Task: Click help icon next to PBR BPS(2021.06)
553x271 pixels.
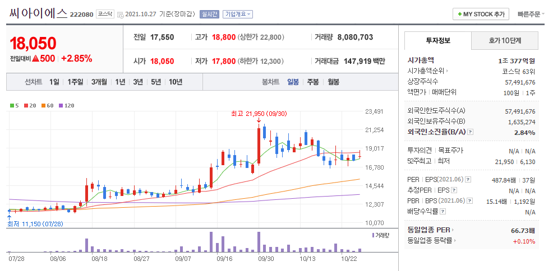Action: pos(470,201)
